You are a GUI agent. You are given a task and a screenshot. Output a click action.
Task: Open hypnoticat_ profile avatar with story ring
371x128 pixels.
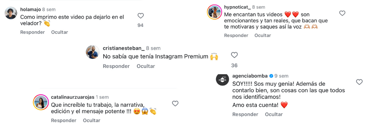coord(214,11)
